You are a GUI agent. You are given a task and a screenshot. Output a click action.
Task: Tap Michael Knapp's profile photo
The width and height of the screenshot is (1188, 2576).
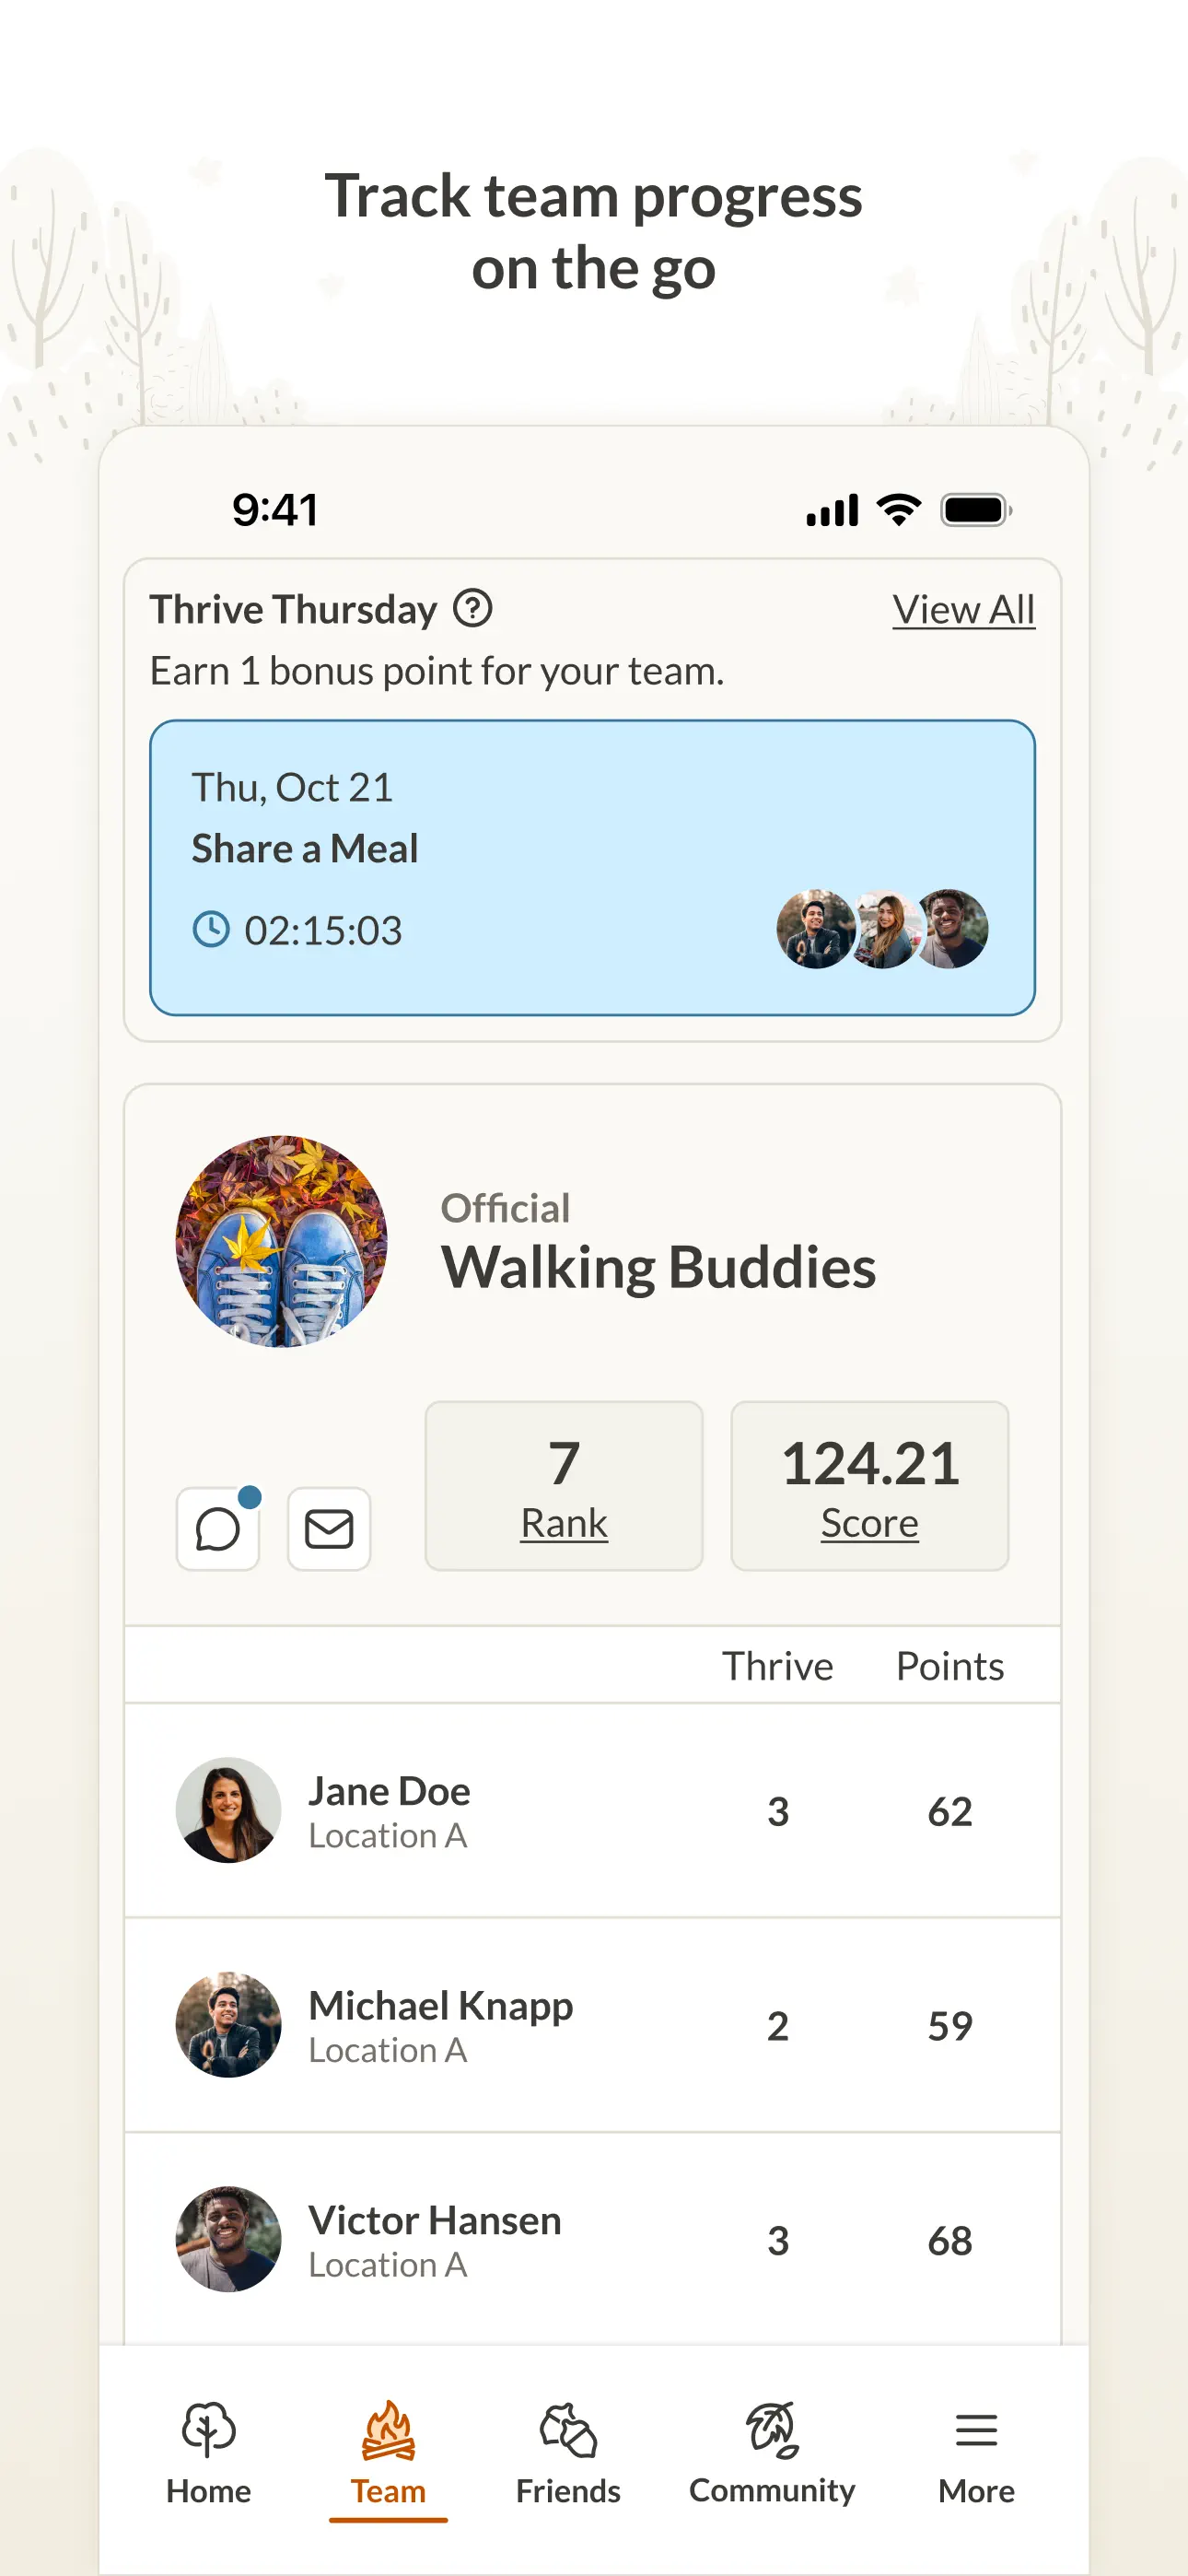pyautogui.click(x=228, y=2024)
